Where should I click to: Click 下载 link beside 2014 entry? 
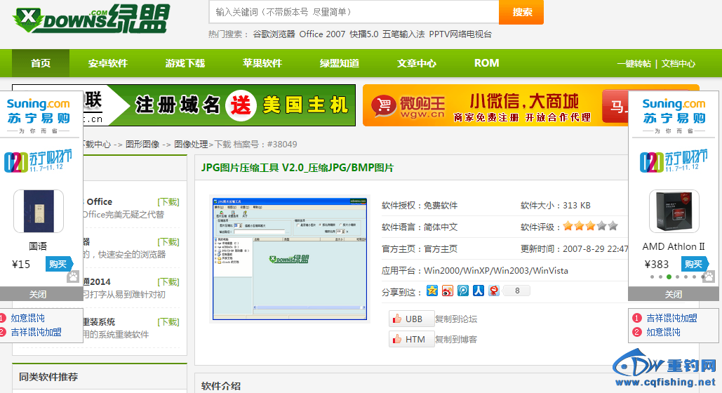coord(168,282)
